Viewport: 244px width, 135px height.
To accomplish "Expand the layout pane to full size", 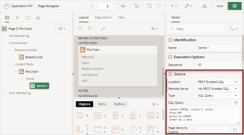I will (103, 29).
